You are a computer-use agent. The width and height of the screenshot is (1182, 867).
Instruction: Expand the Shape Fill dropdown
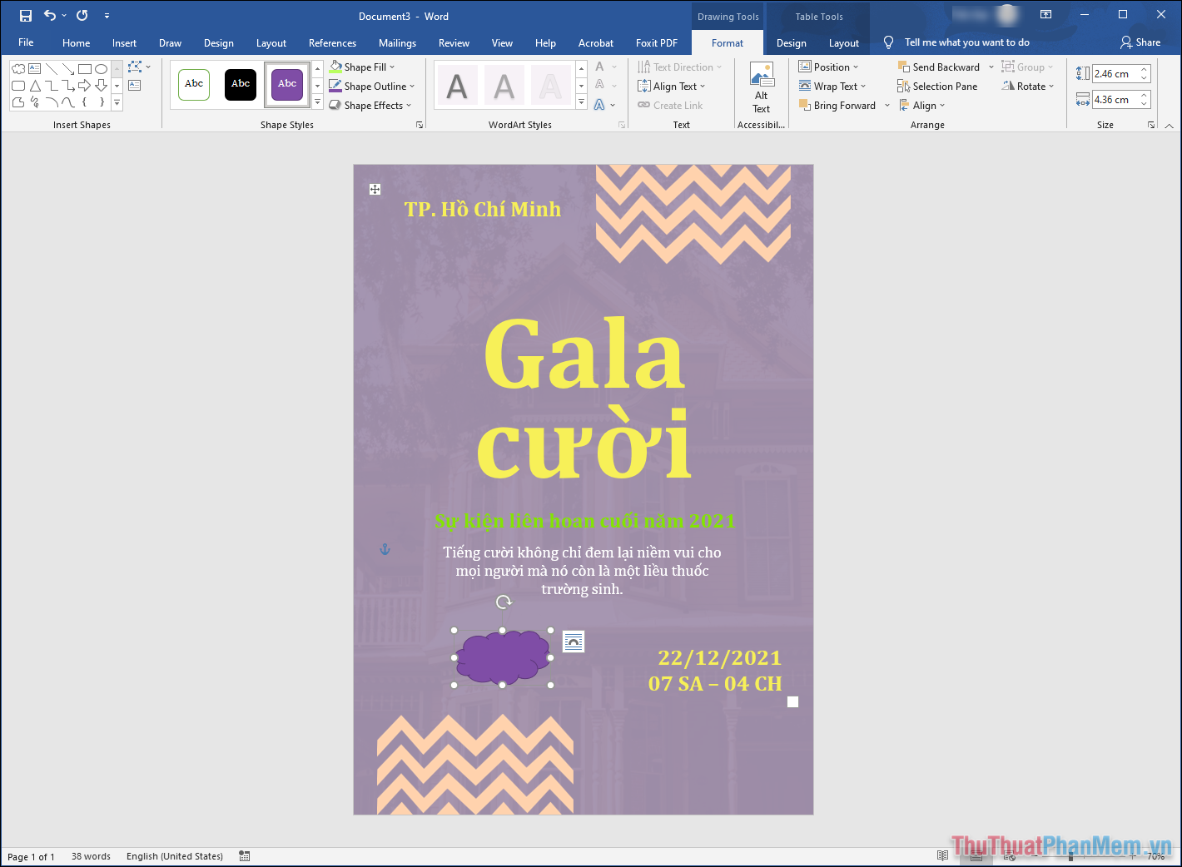[392, 67]
